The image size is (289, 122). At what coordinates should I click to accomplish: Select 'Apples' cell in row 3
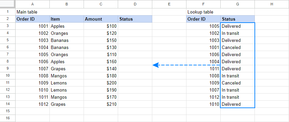pyautogui.click(x=67, y=26)
